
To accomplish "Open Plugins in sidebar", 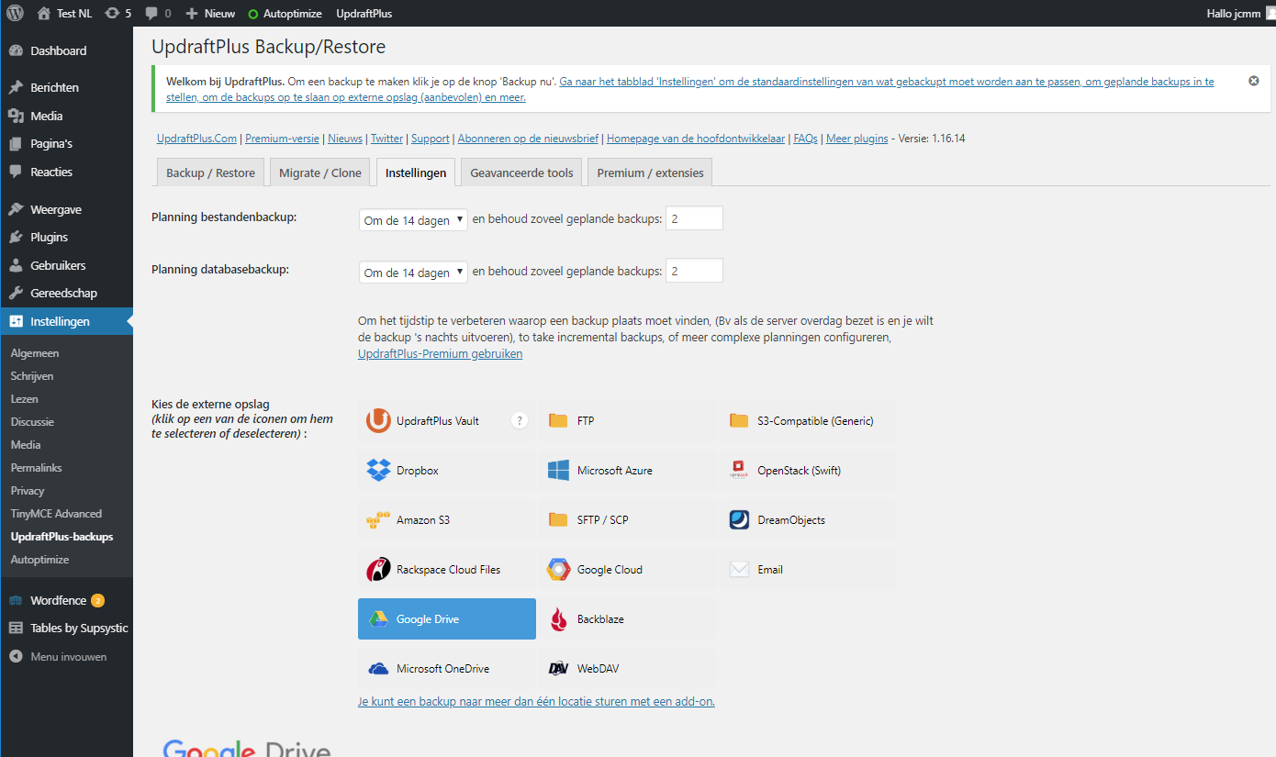I will (66, 237).
